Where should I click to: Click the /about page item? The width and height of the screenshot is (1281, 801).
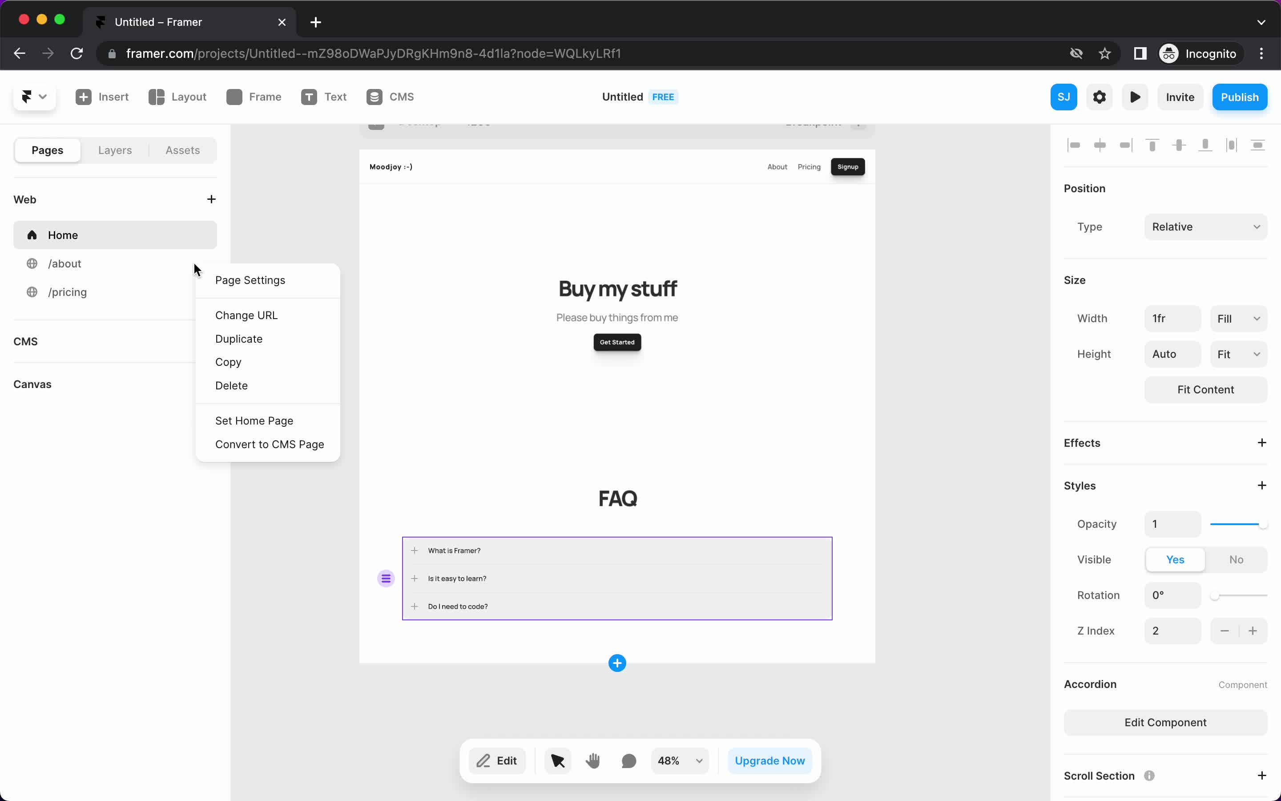click(64, 263)
